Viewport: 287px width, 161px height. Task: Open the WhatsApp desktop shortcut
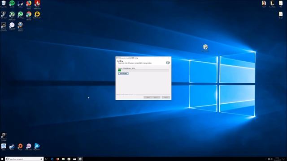coord(20,15)
